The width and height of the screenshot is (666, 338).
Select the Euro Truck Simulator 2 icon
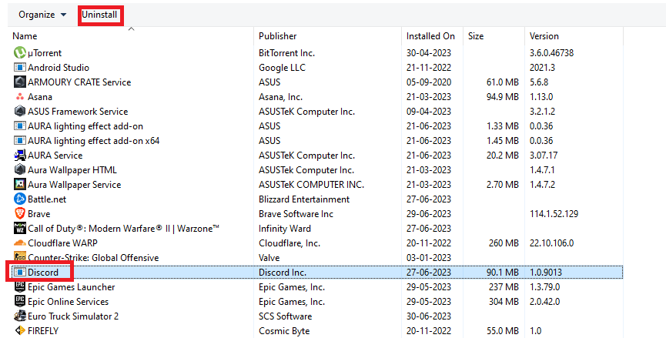click(20, 316)
